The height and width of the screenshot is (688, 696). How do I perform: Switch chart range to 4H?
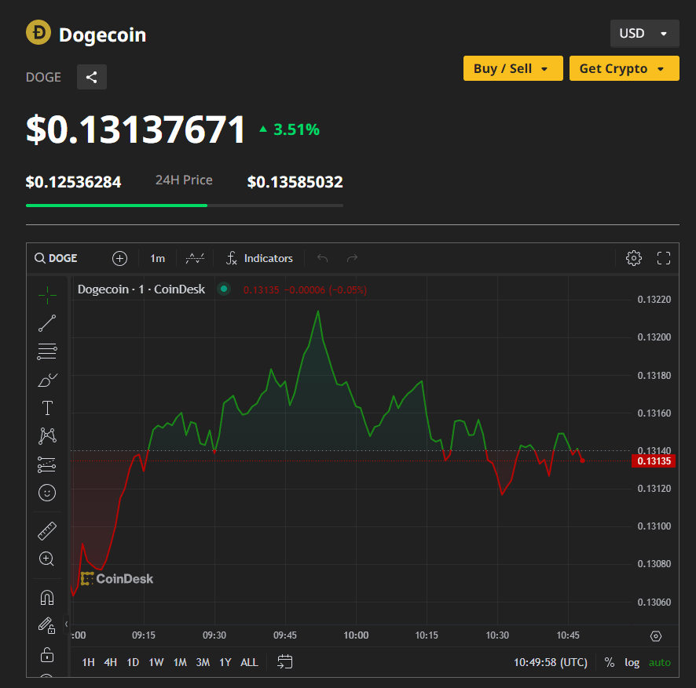[x=110, y=662]
